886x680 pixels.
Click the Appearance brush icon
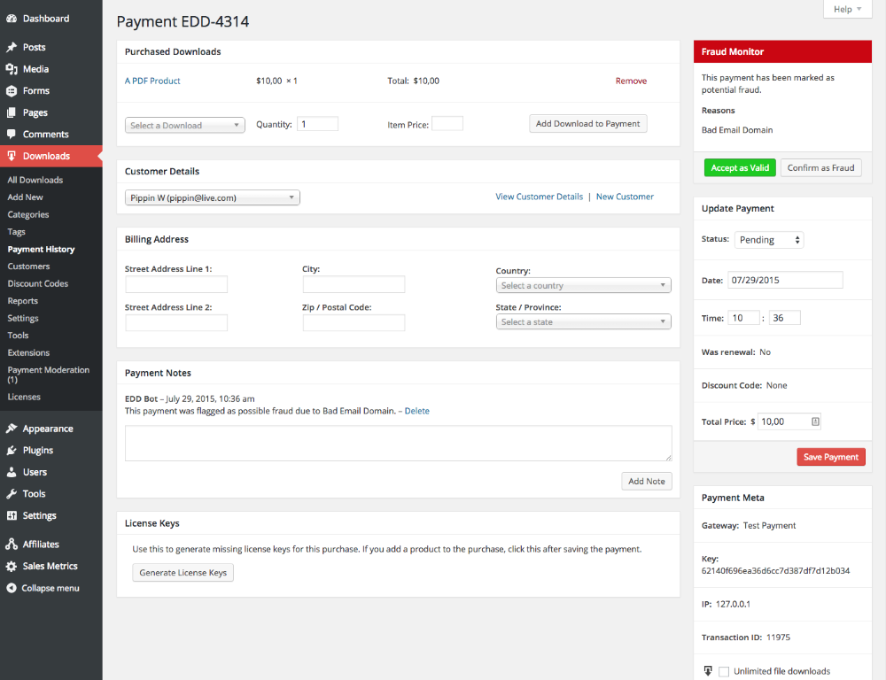pos(12,429)
